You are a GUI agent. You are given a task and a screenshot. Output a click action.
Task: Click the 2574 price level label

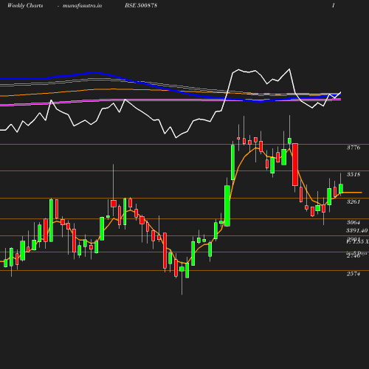point(354,274)
